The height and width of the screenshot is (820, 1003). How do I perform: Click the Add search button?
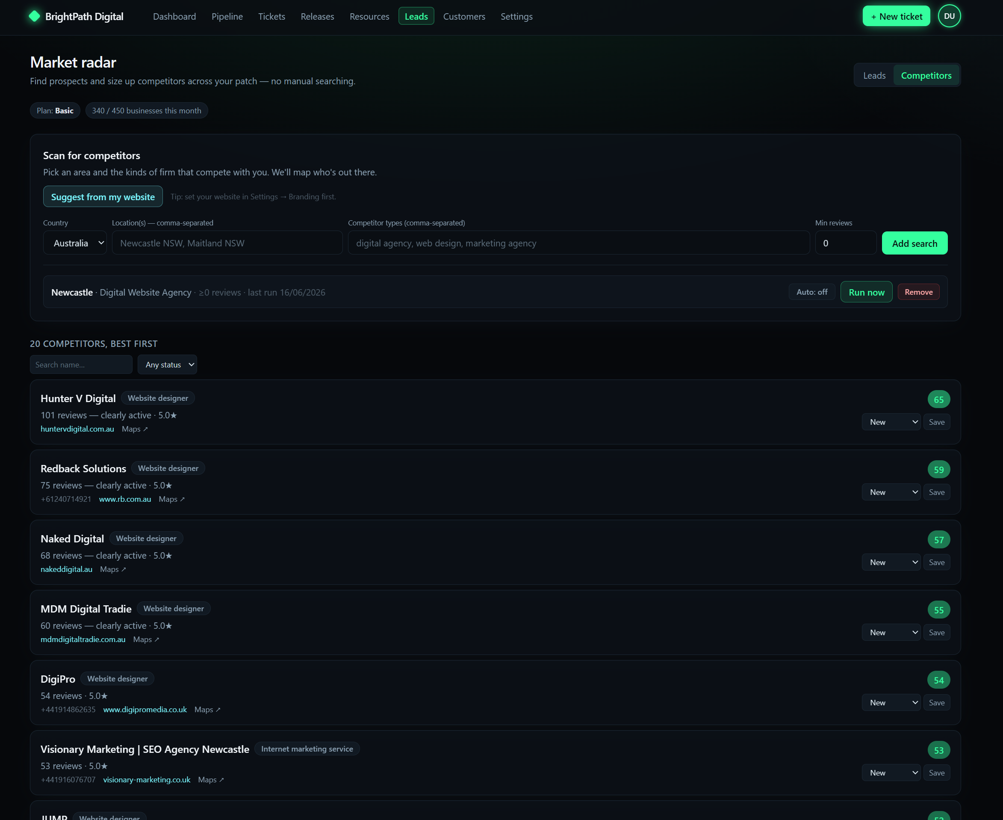914,243
